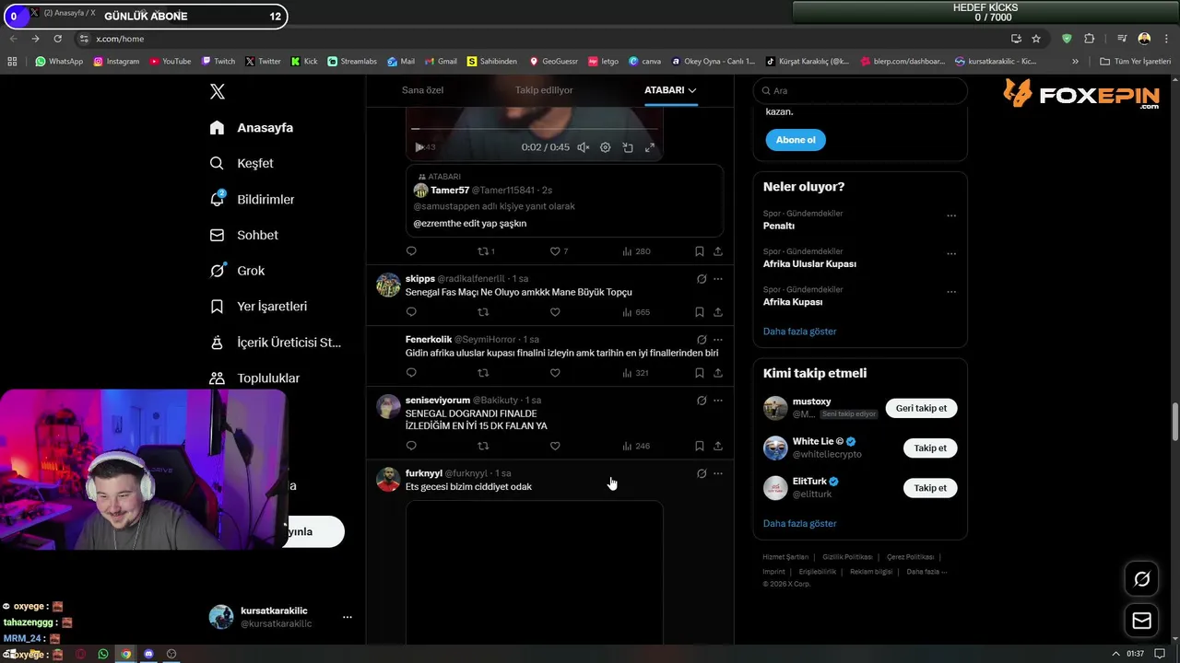The height and width of the screenshot is (663, 1180).
Task: Open Topluluklar communities
Action: 254,378
